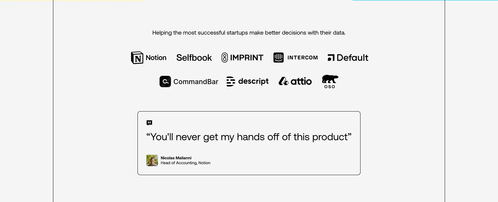
Task: Click the CommandBar rounded square icon
Action: coord(165,81)
